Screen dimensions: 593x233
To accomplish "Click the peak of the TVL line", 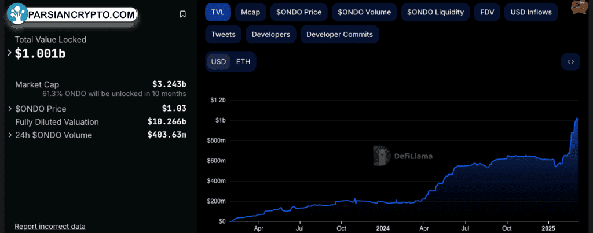I will [577, 119].
